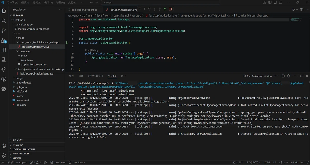Open the ファイル(F) menu
The image size is (310, 165).
coord(13,3)
